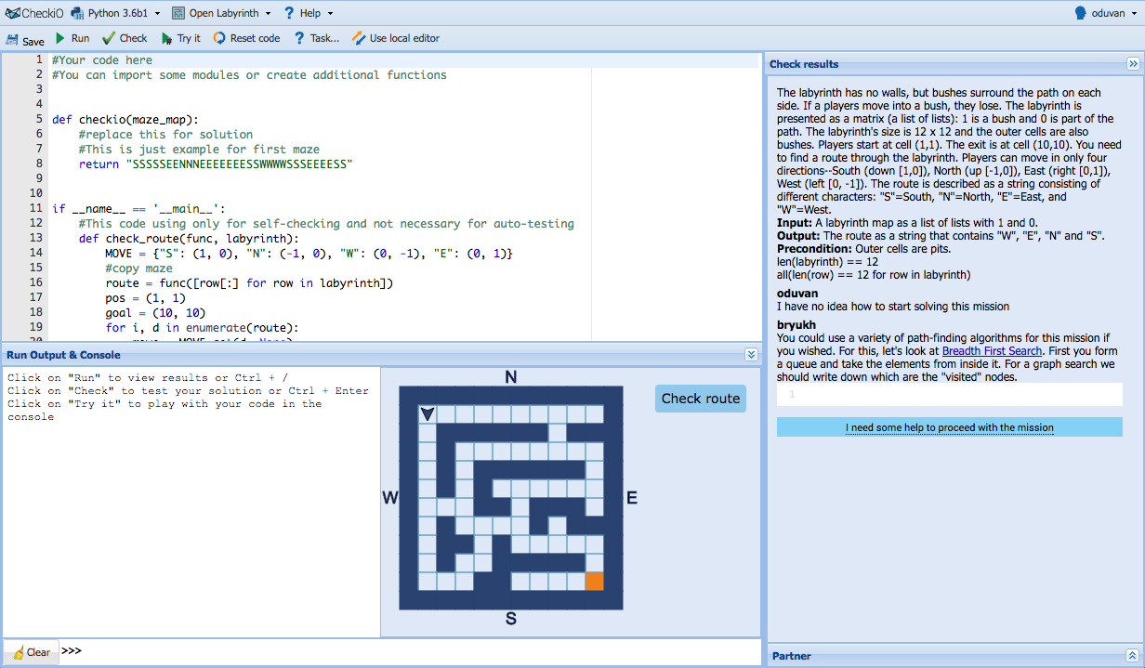Expand the Partner panel
Viewport: 1145px width, 668px height.
coord(1132,656)
